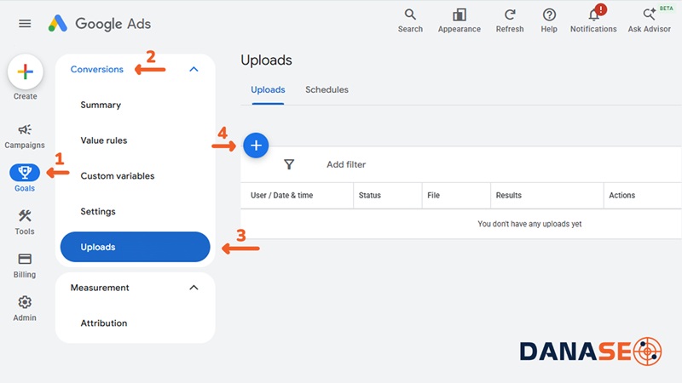Screen dimensions: 682x383
Task: Click the Google Ads logo
Action: point(100,24)
